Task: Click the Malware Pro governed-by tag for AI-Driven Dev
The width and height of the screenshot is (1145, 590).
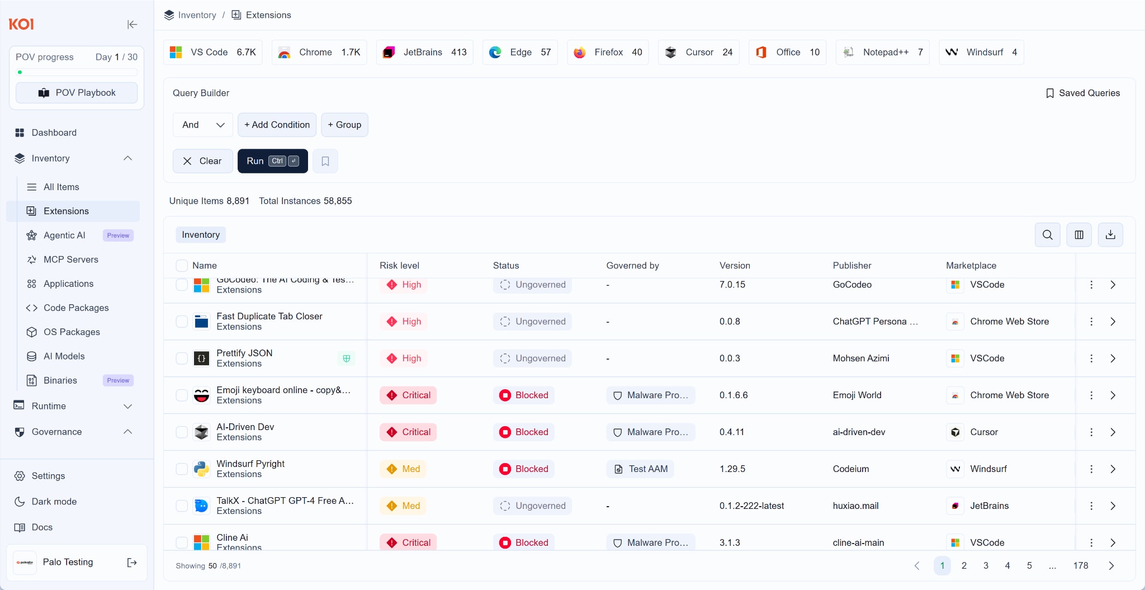Action: click(x=651, y=432)
